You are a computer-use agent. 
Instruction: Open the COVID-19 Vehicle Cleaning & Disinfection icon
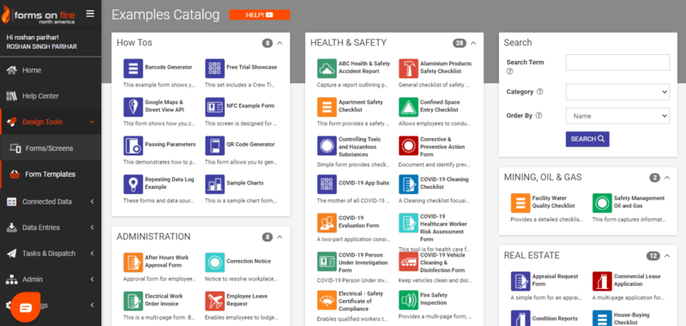tap(409, 262)
